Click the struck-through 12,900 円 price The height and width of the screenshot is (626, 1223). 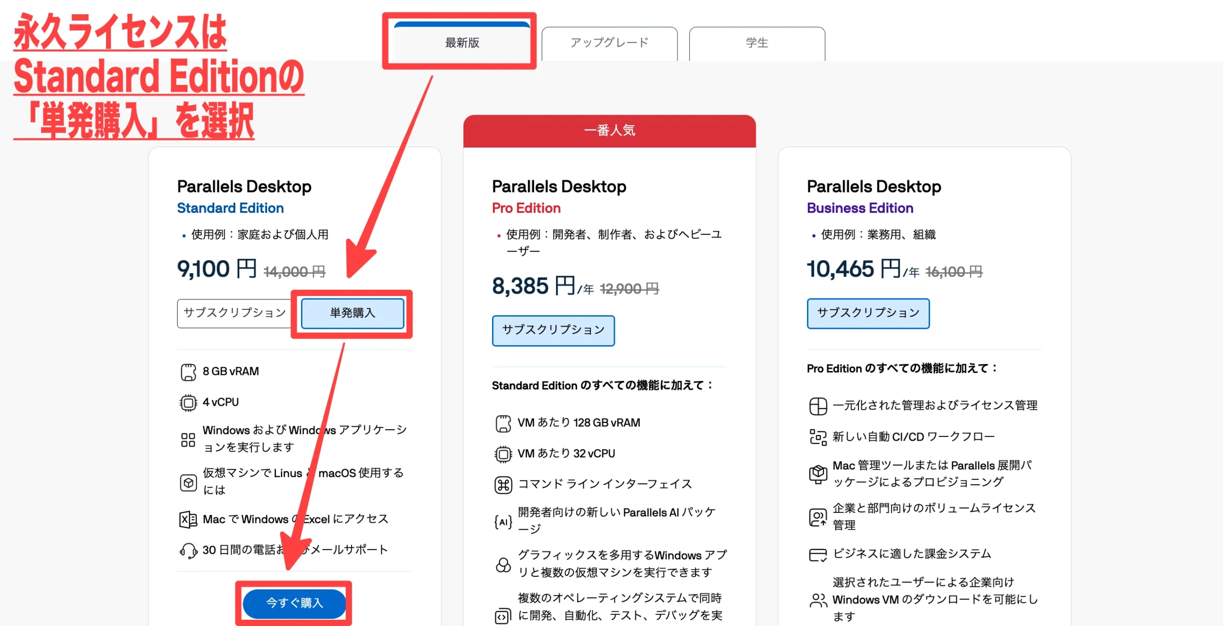(x=629, y=288)
